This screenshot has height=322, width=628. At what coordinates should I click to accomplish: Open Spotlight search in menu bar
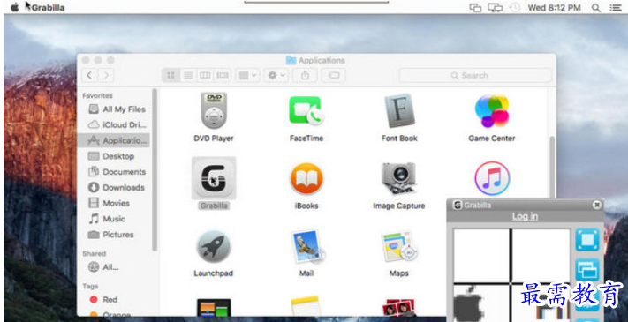coord(596,8)
